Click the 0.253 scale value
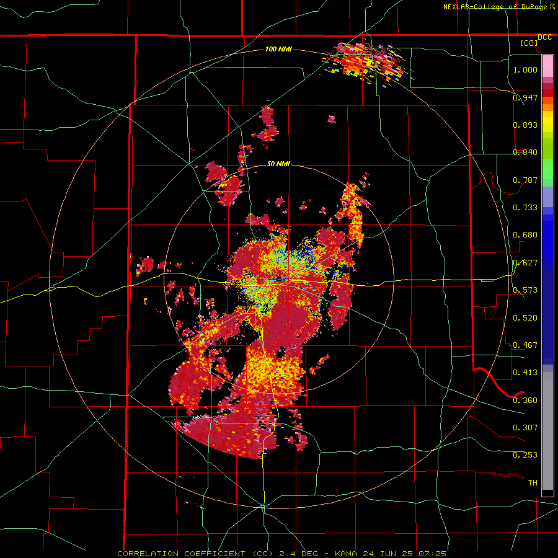This screenshot has height=558, width=558. 525,454
